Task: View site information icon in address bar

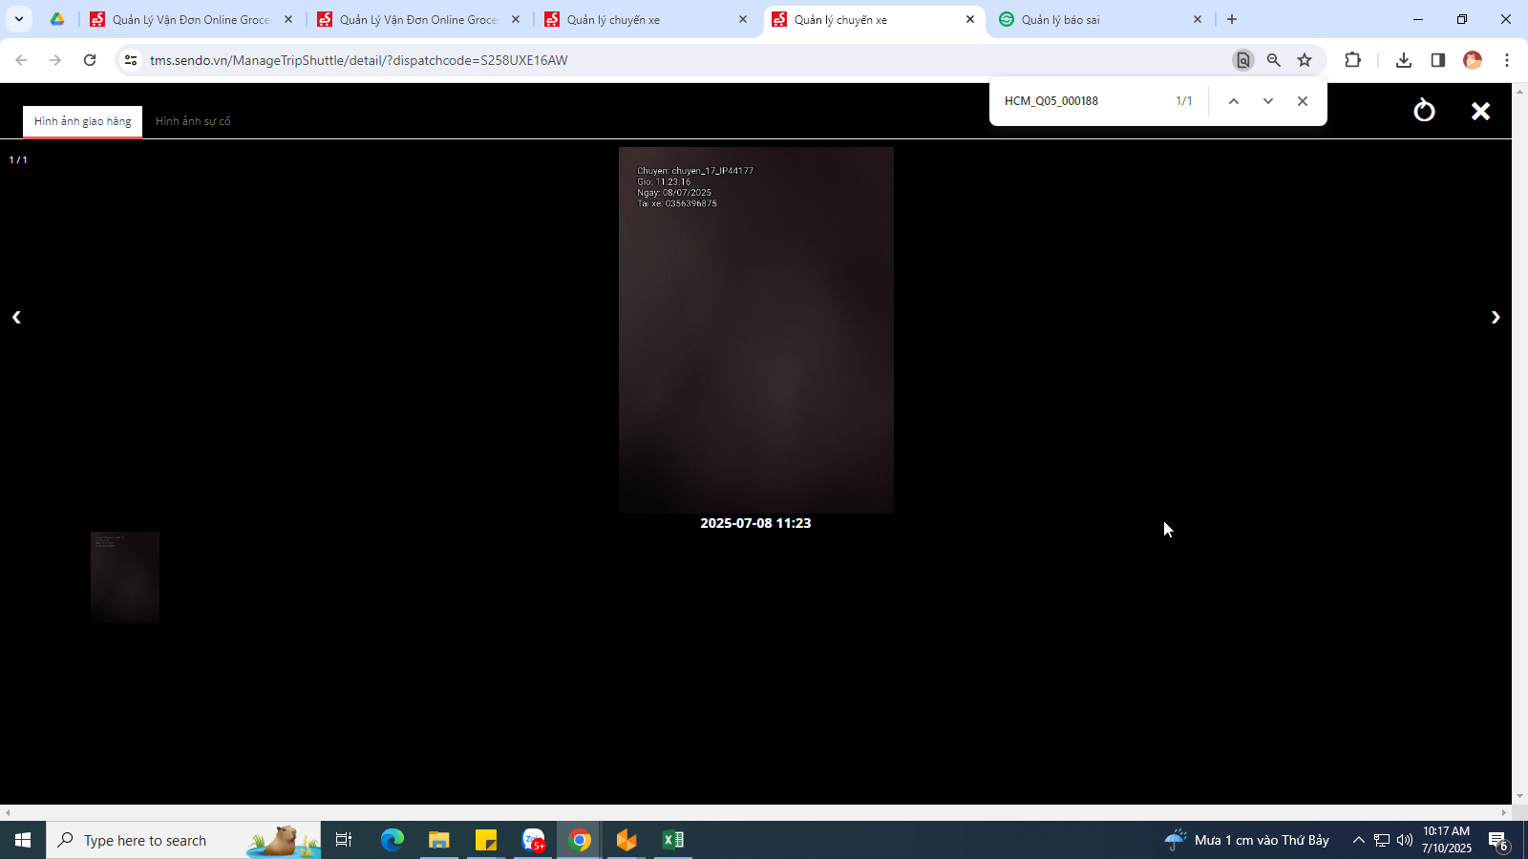Action: click(x=131, y=60)
